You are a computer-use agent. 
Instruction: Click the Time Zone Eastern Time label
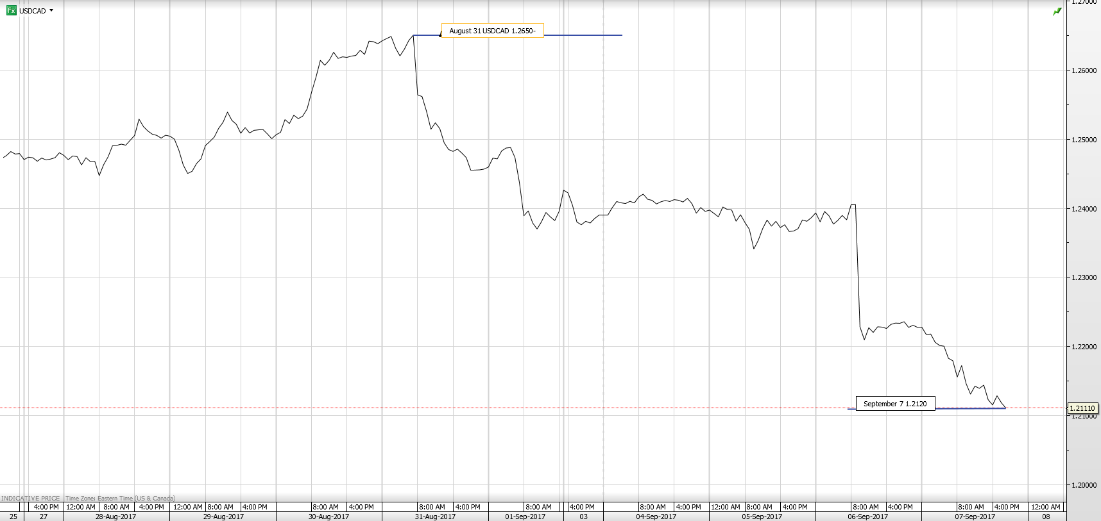pyautogui.click(x=119, y=498)
